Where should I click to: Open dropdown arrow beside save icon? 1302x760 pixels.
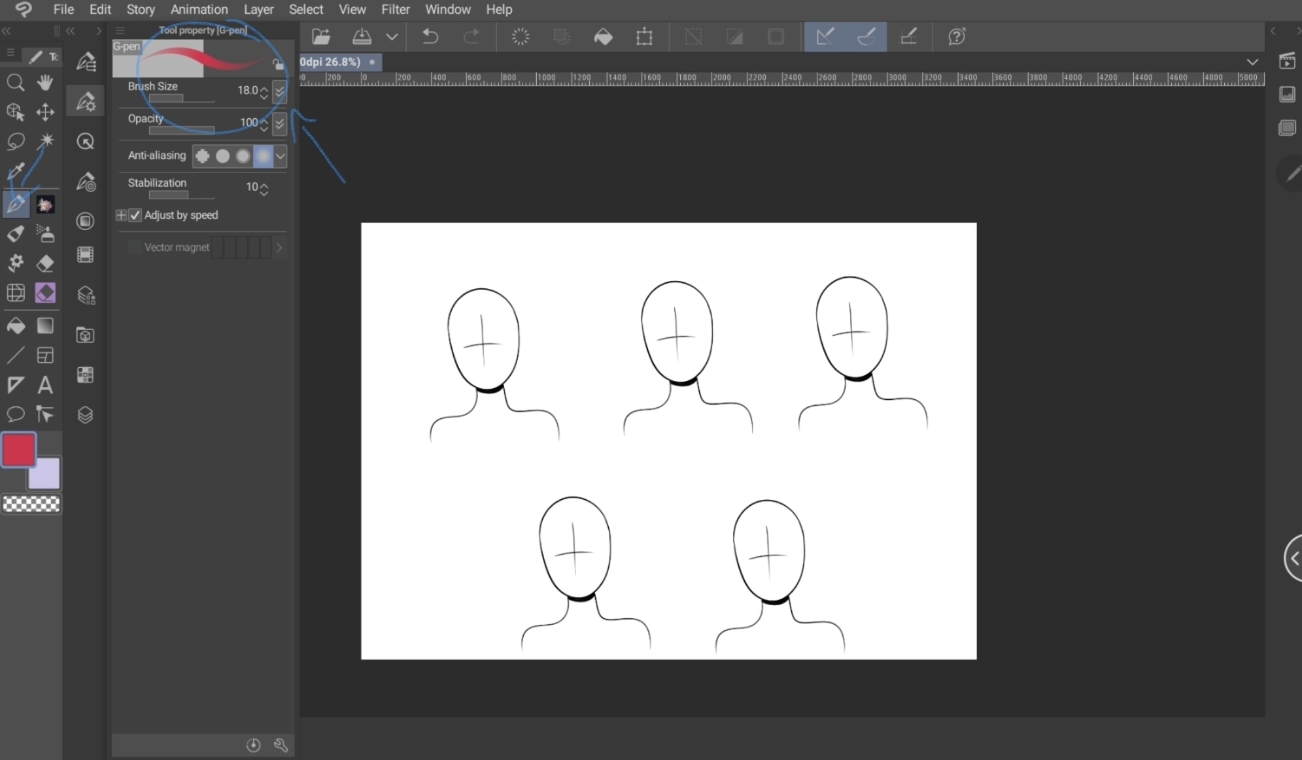point(392,37)
